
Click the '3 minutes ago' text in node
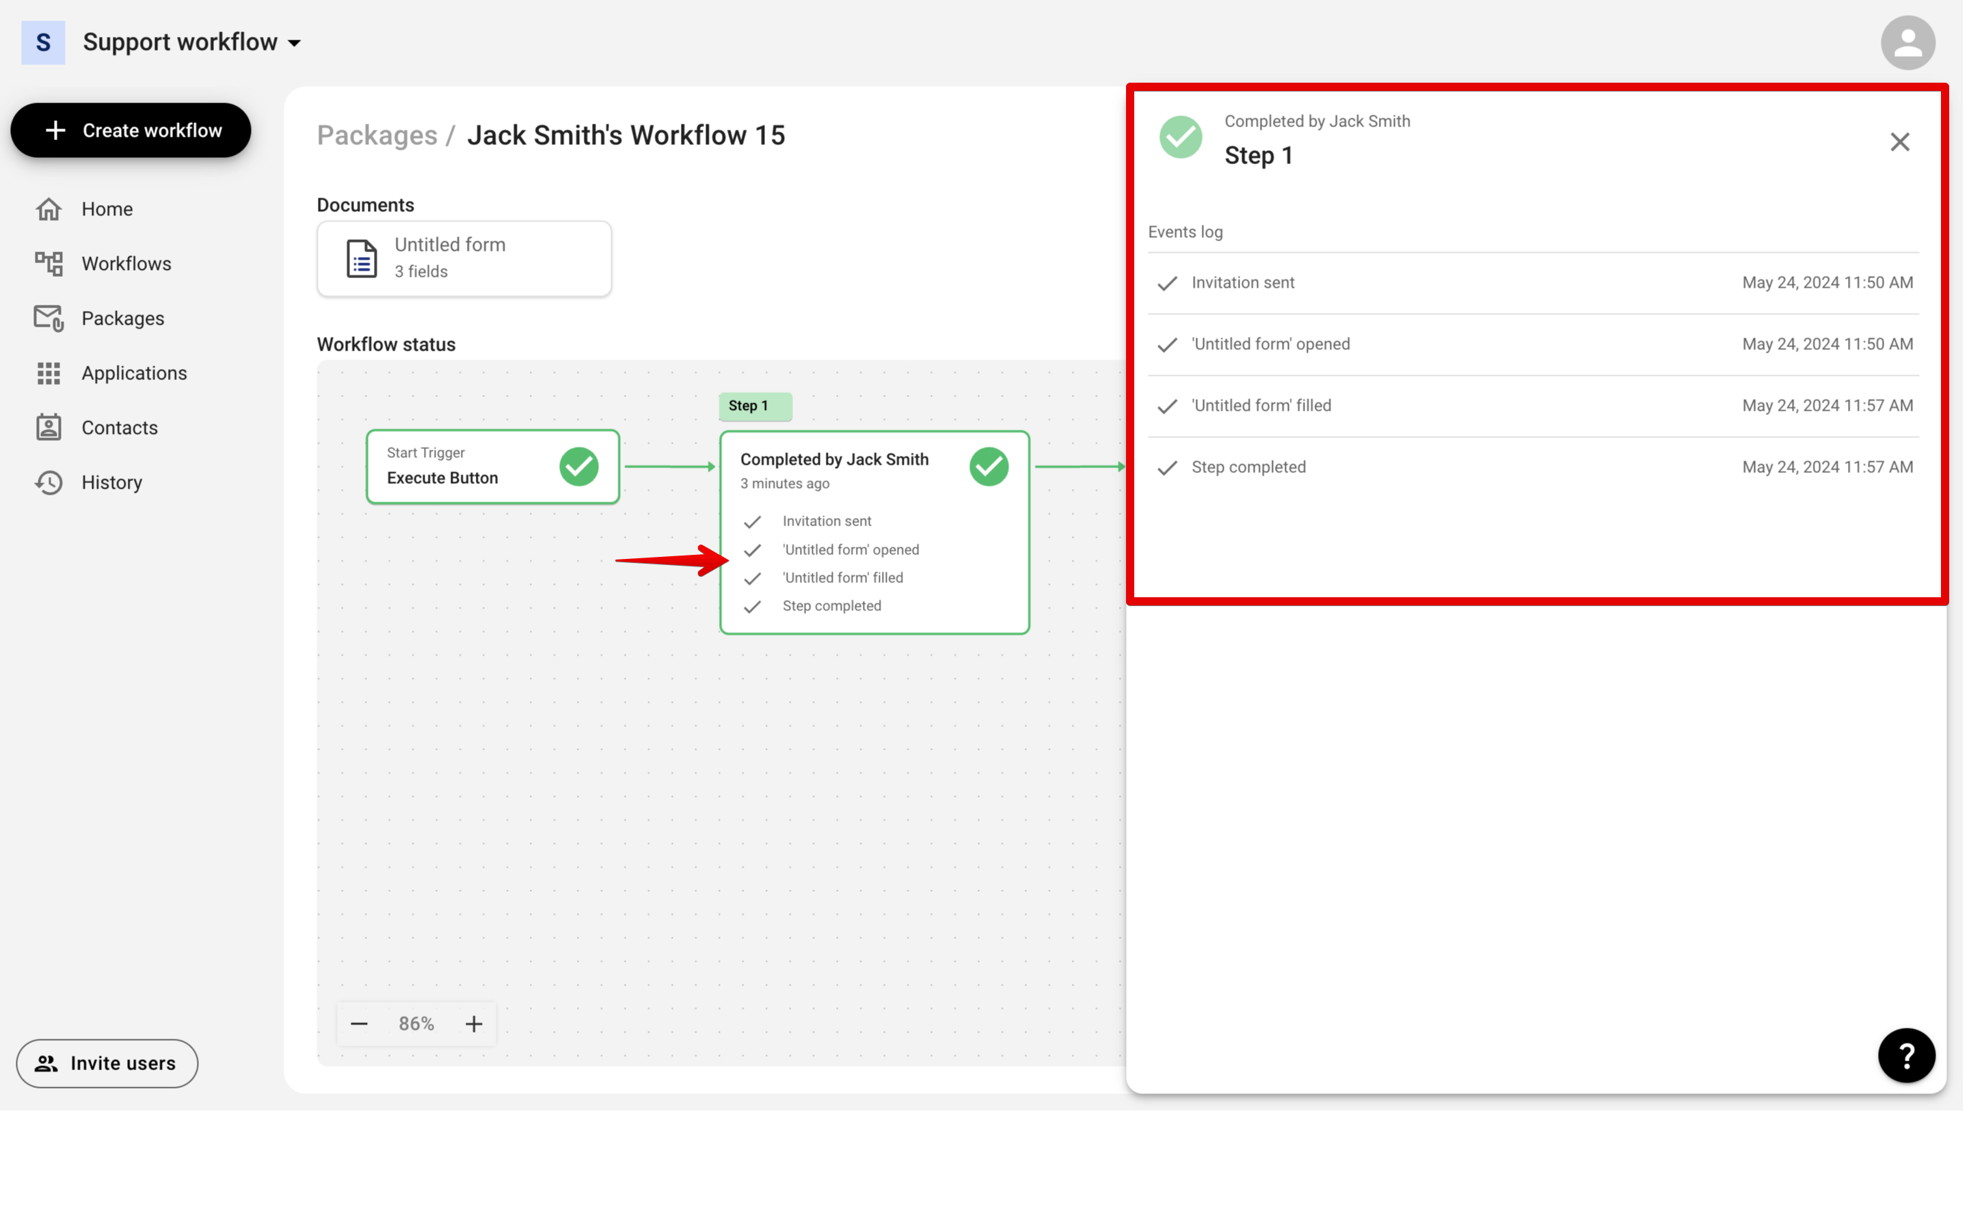tap(784, 483)
